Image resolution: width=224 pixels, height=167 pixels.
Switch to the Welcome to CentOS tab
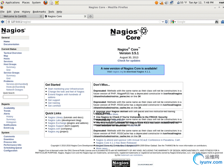[21, 16]
